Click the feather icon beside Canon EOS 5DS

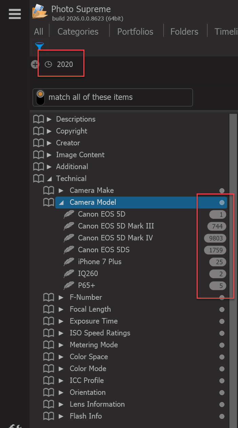[x=69, y=250]
